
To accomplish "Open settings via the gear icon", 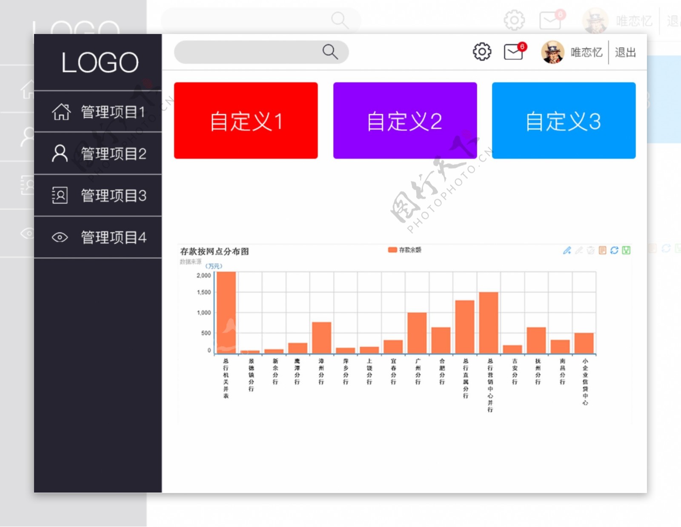I will point(482,52).
